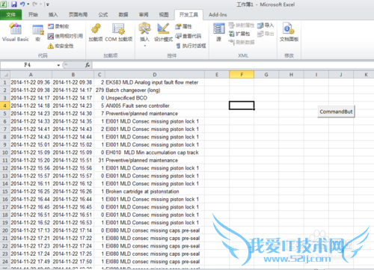Open XML Expansion Packs

239,34
